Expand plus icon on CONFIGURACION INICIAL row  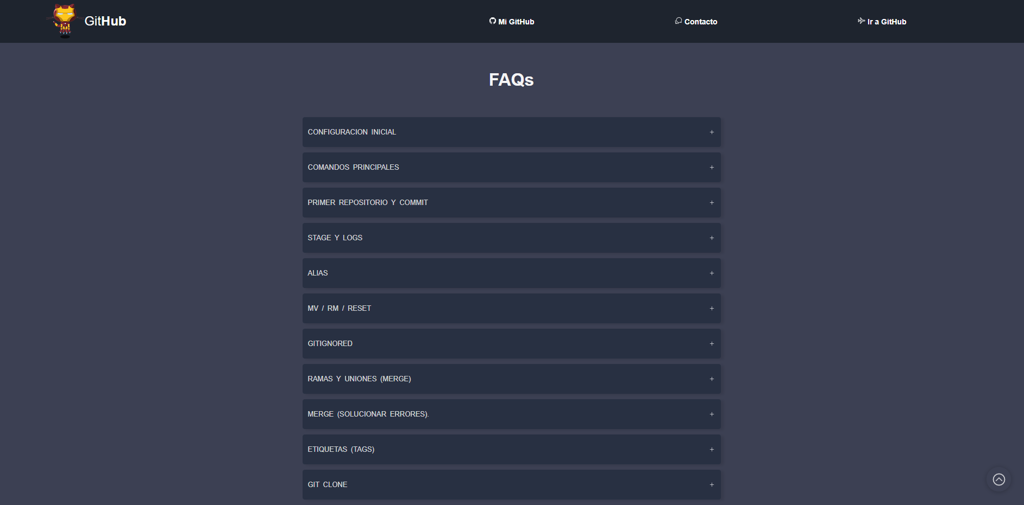[x=712, y=132]
